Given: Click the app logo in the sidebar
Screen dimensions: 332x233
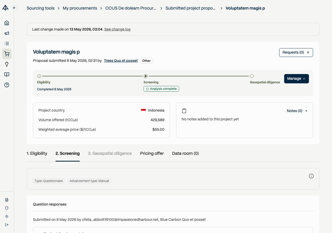Looking at the screenshot, I should (x=5, y=8).
